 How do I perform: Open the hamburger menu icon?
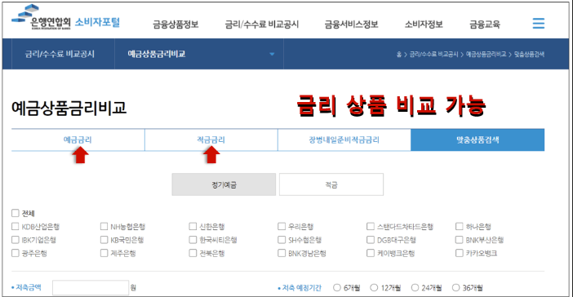538,24
